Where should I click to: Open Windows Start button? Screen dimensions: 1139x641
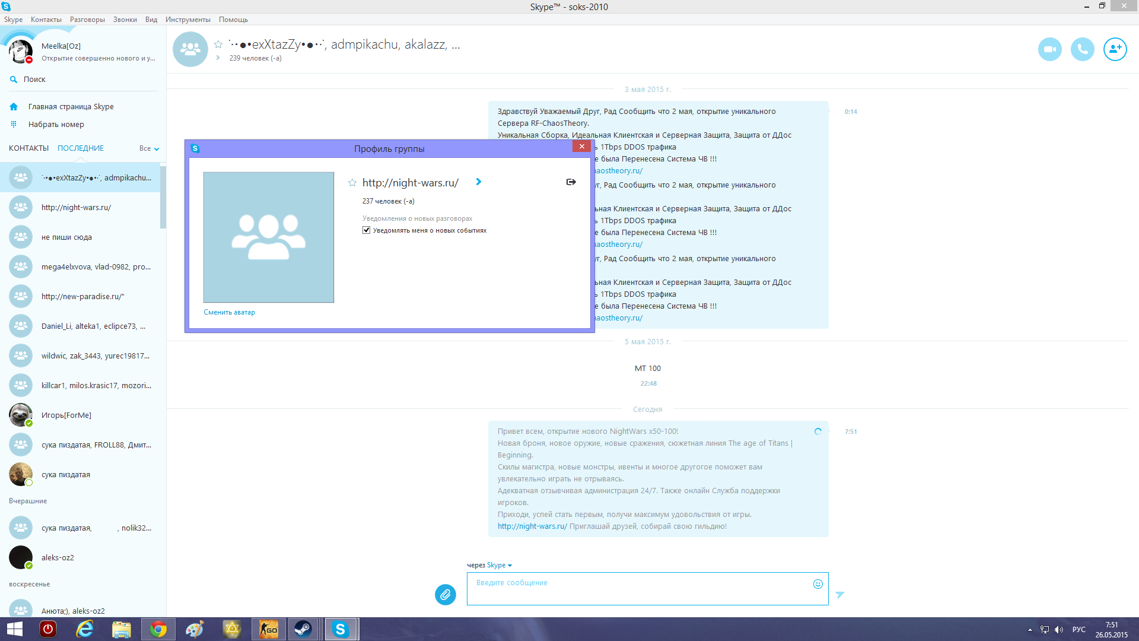tap(14, 629)
